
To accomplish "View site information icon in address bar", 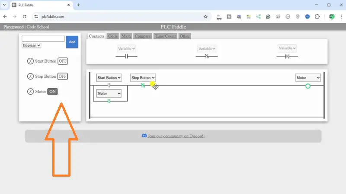I will tap(36, 16).
